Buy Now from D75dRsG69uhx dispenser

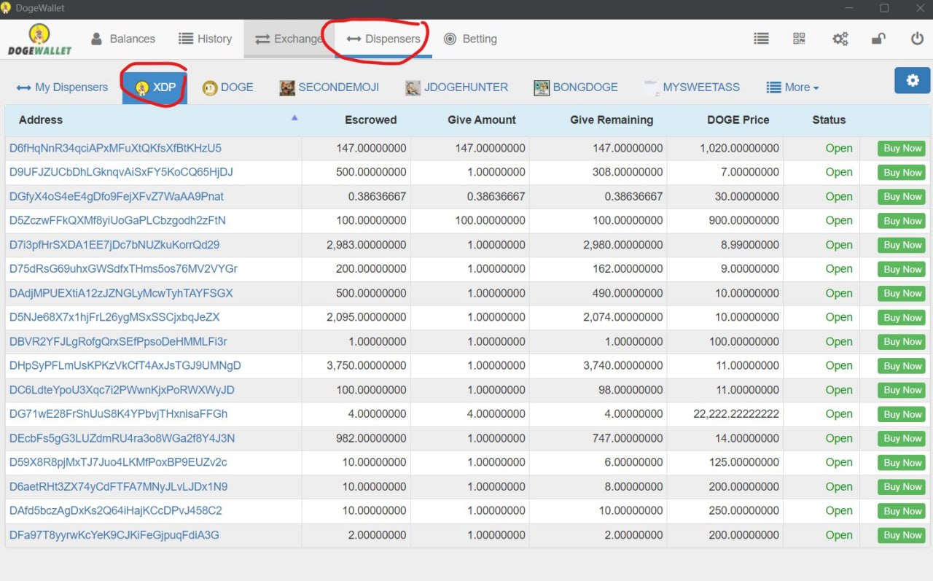click(902, 269)
